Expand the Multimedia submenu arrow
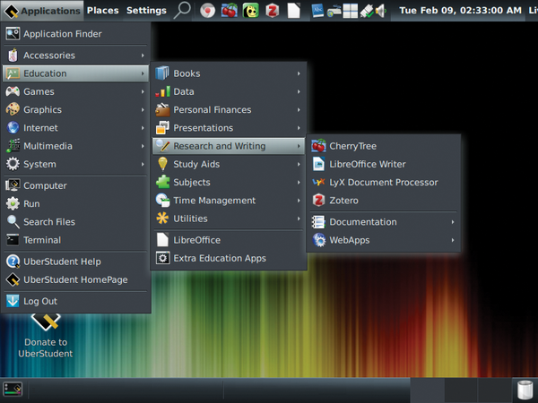 pos(143,146)
